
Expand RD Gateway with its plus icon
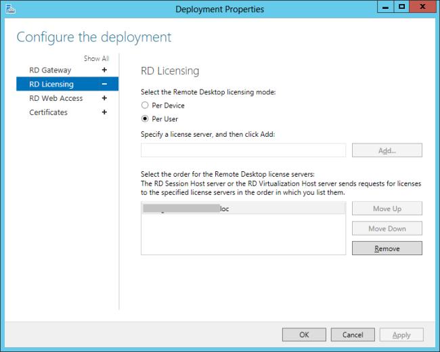(x=104, y=70)
